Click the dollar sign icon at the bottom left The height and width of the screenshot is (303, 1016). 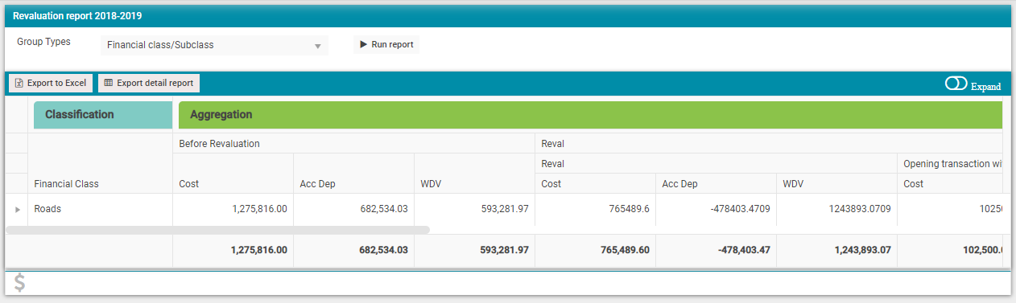click(19, 283)
